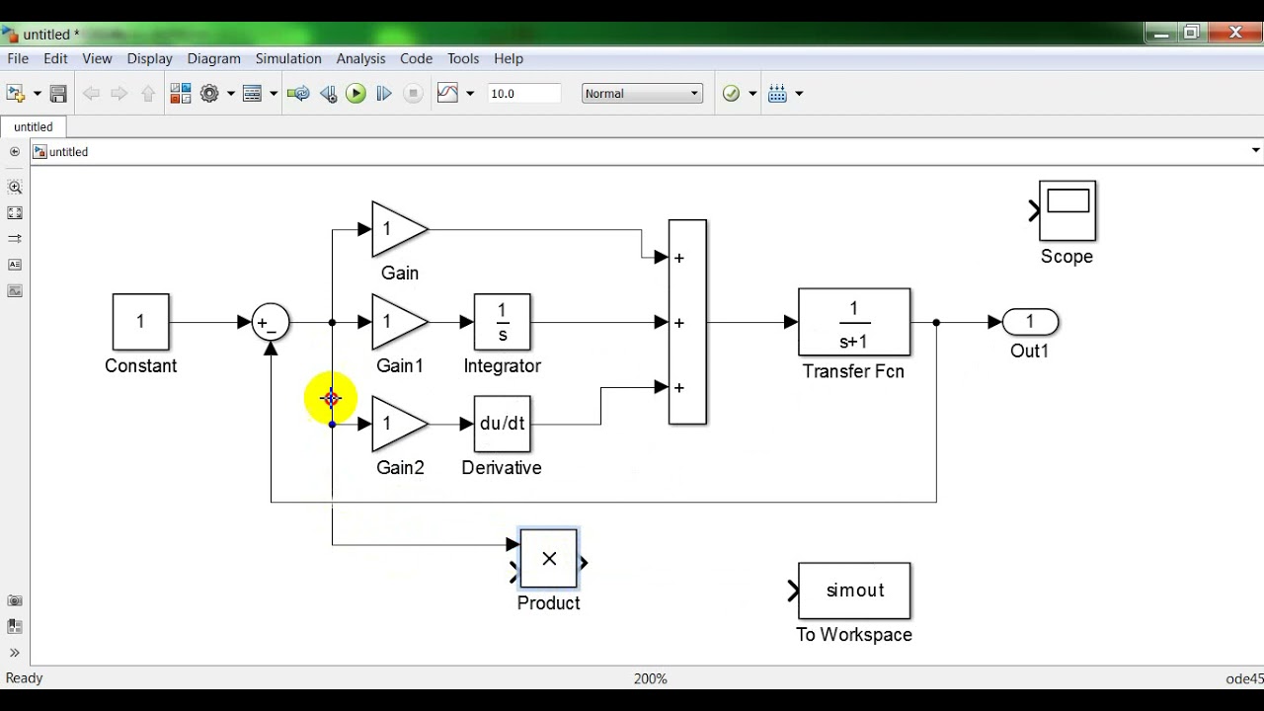Click untitled in the breadcrumb bar

68,152
